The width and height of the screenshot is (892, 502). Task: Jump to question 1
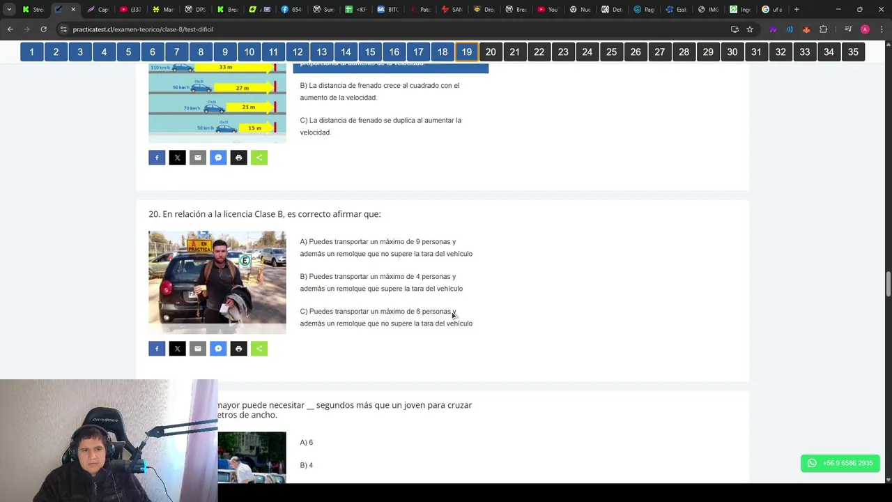[32, 52]
